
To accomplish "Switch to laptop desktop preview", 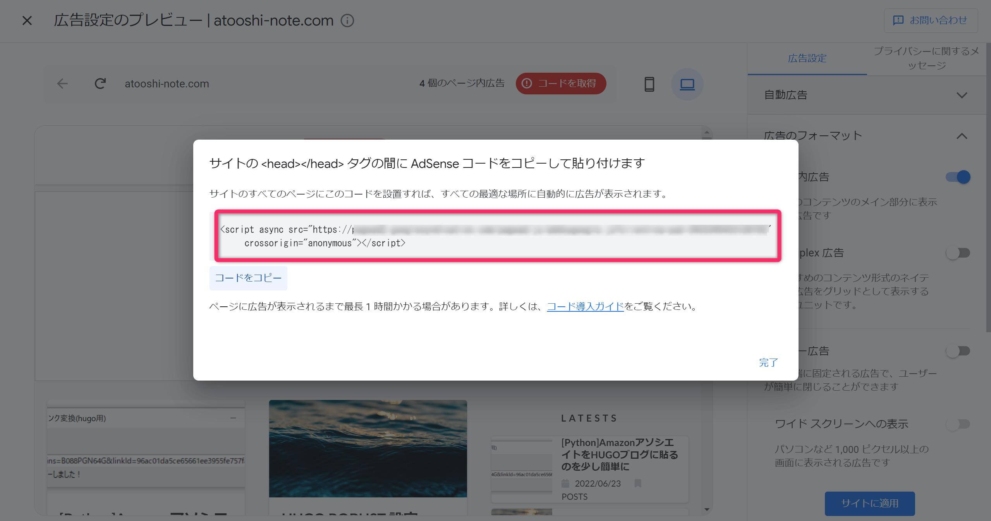I will (x=687, y=84).
